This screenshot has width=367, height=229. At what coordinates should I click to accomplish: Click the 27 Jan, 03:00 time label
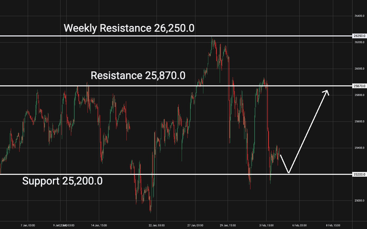(x=195, y=225)
